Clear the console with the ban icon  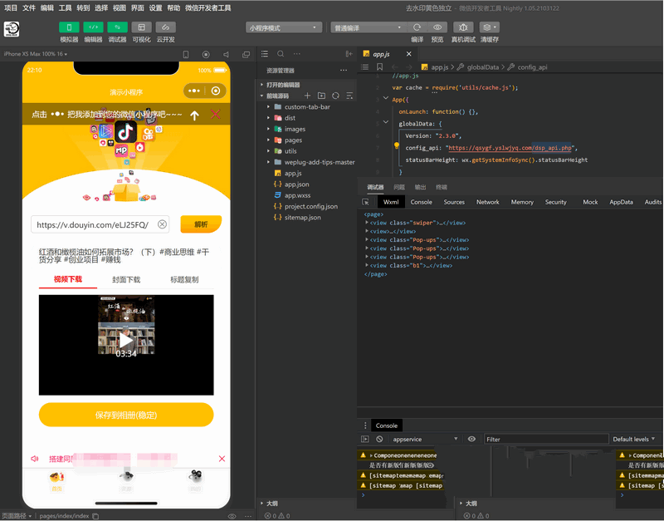click(x=379, y=439)
